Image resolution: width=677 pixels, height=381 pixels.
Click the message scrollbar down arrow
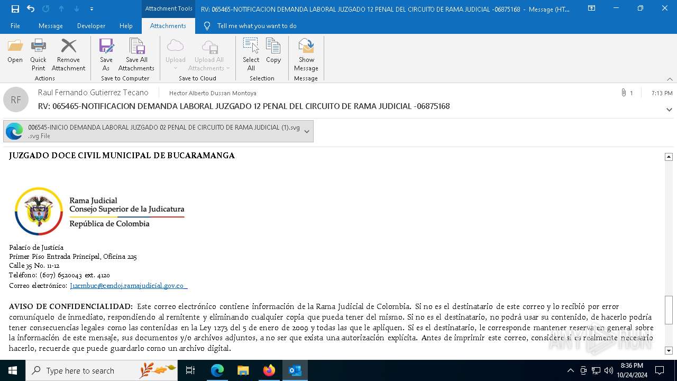[x=669, y=350]
